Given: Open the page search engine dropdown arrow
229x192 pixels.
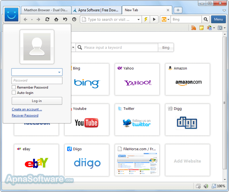Looking at the screenshot, I should [73, 47].
